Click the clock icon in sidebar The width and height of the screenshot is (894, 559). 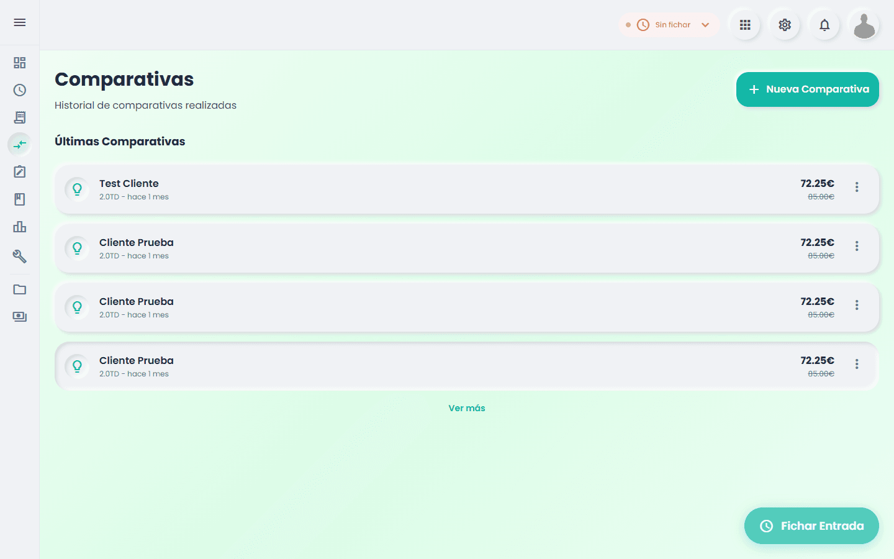(x=20, y=90)
